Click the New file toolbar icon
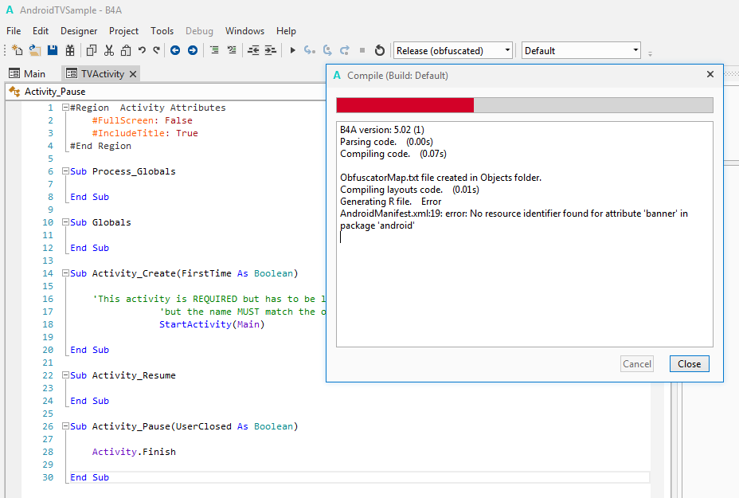 pos(18,50)
